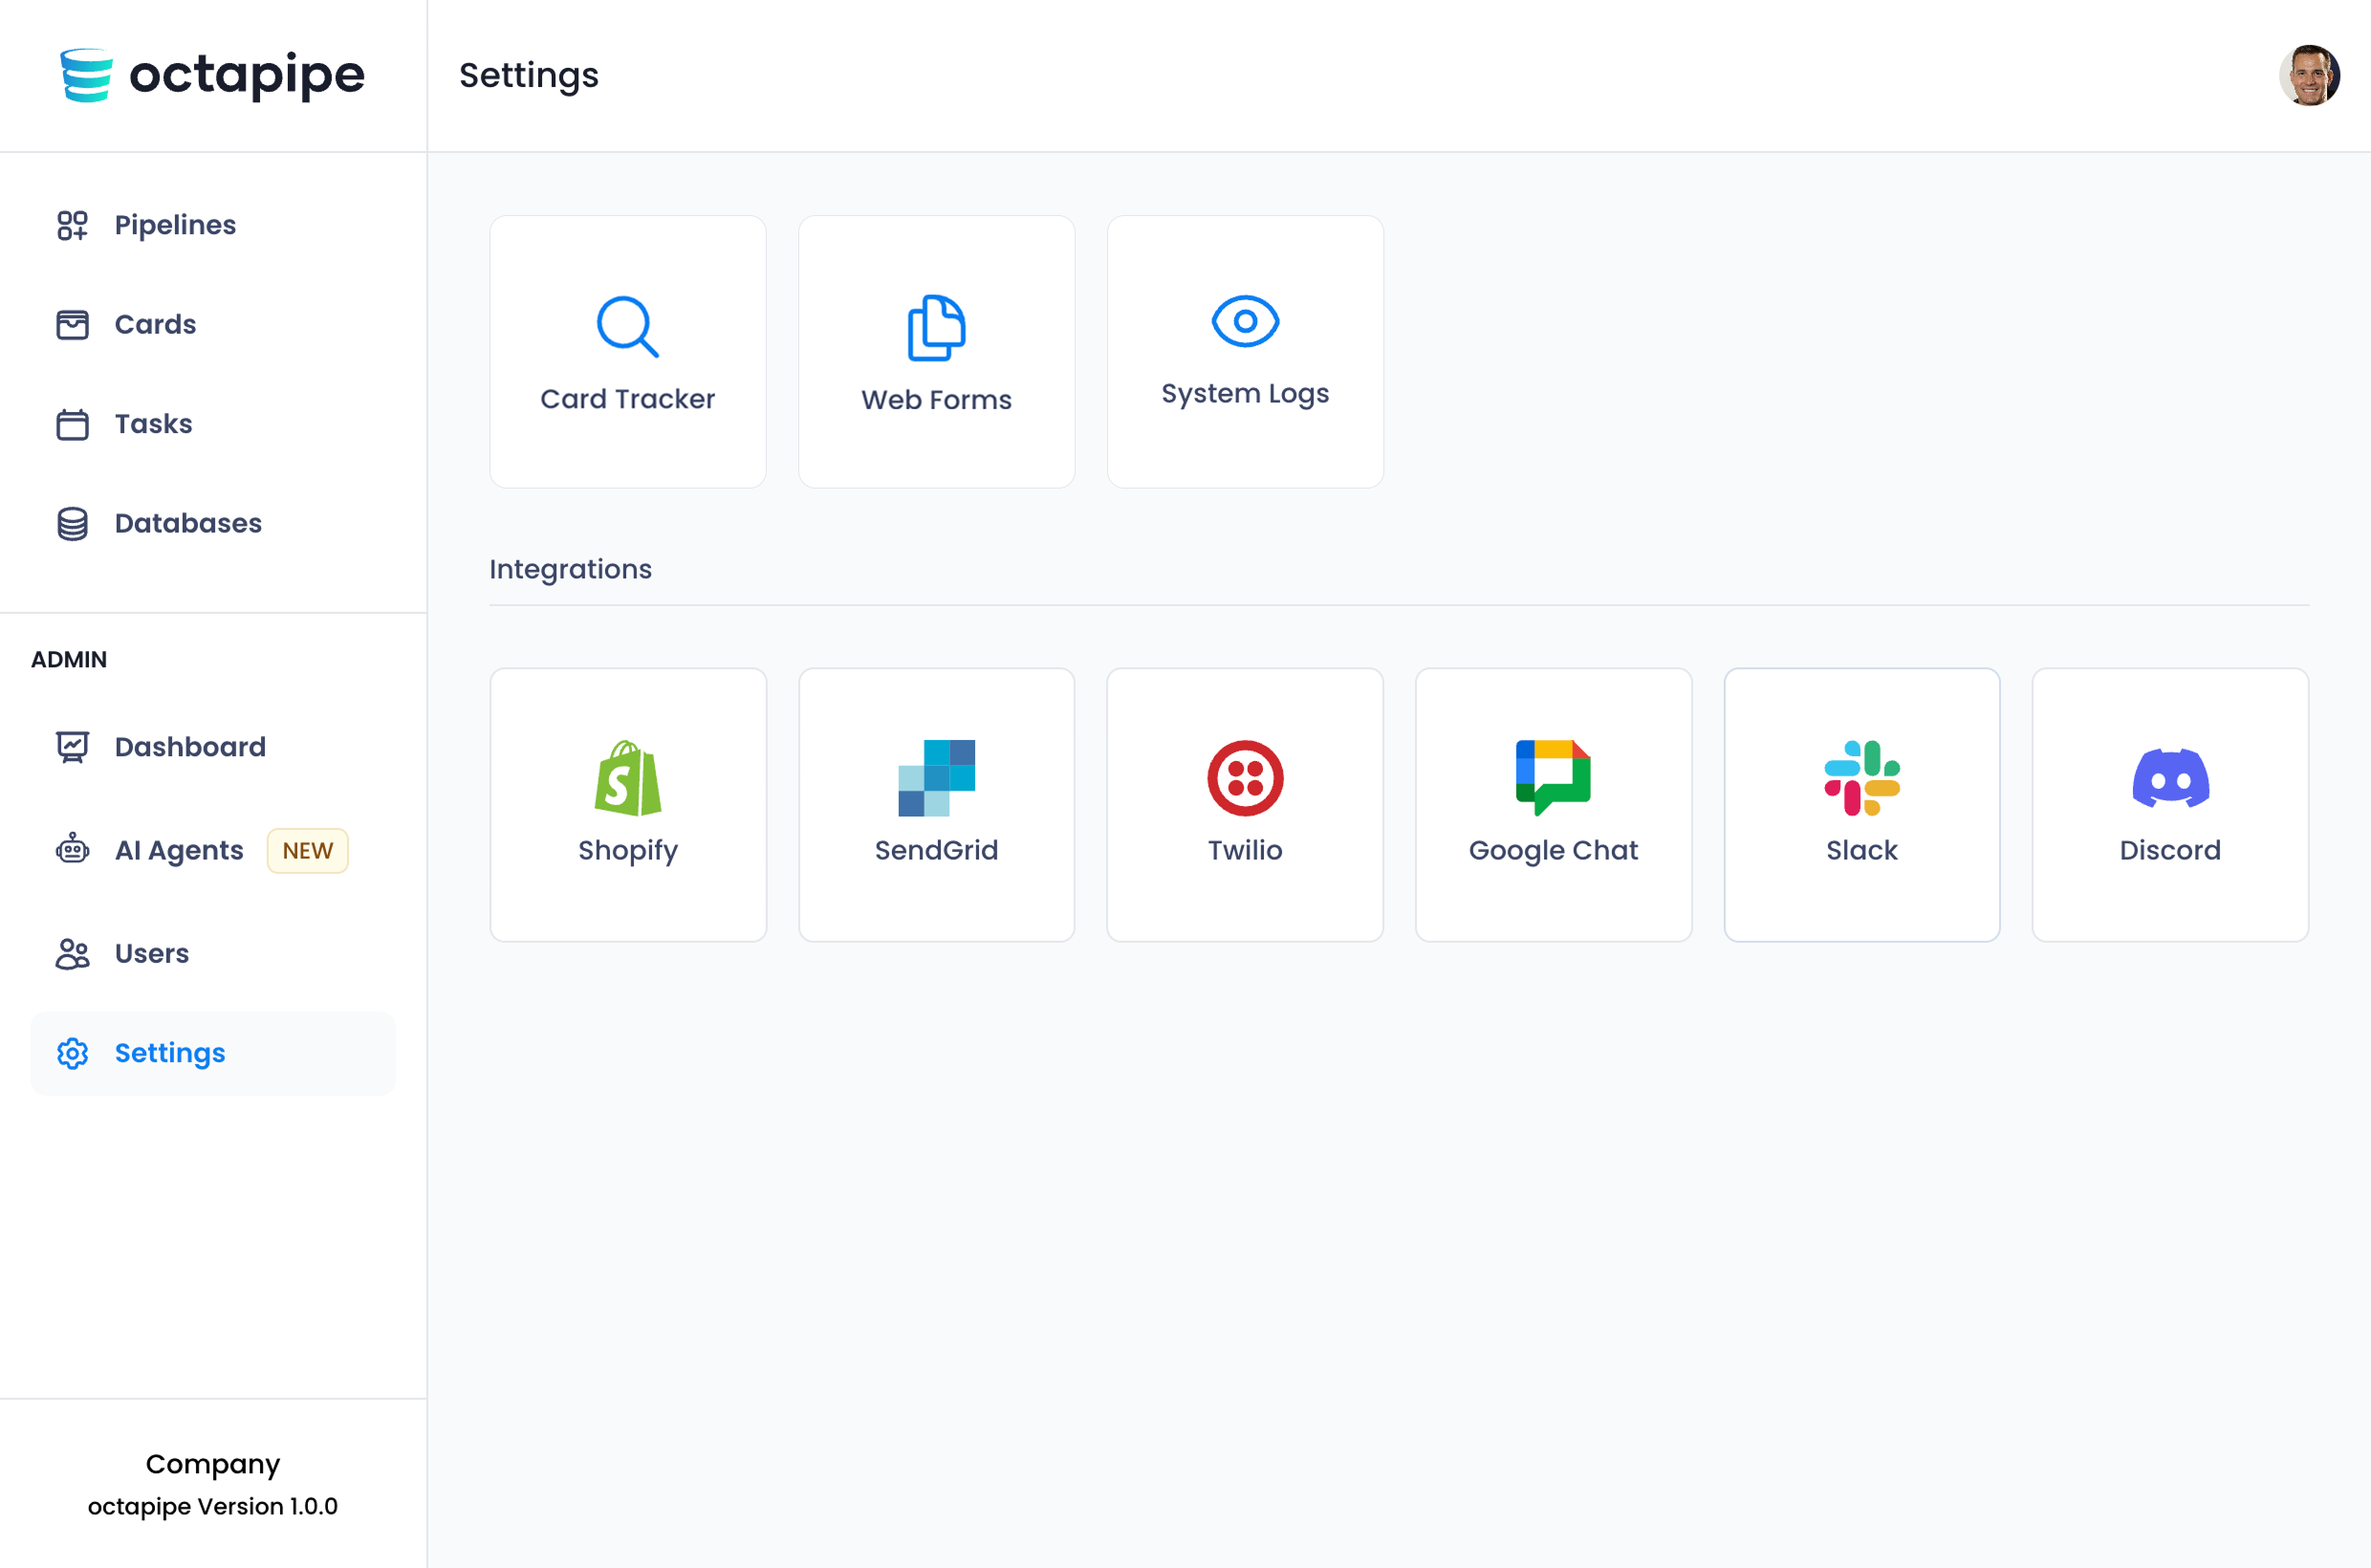The width and height of the screenshot is (2371, 1568).
Task: Click the Slack logo
Action: click(1862, 778)
